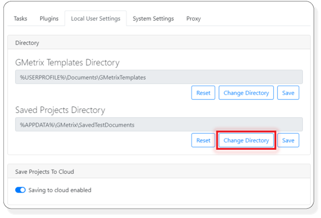Change the GMetrix Templates Directory
Viewport: 321px width, 218px height.
coord(246,92)
